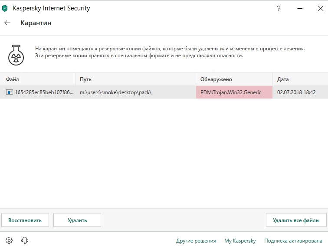The width and height of the screenshot is (328, 246).
Task: Open the My Kaspersky link
Action: [240, 241]
